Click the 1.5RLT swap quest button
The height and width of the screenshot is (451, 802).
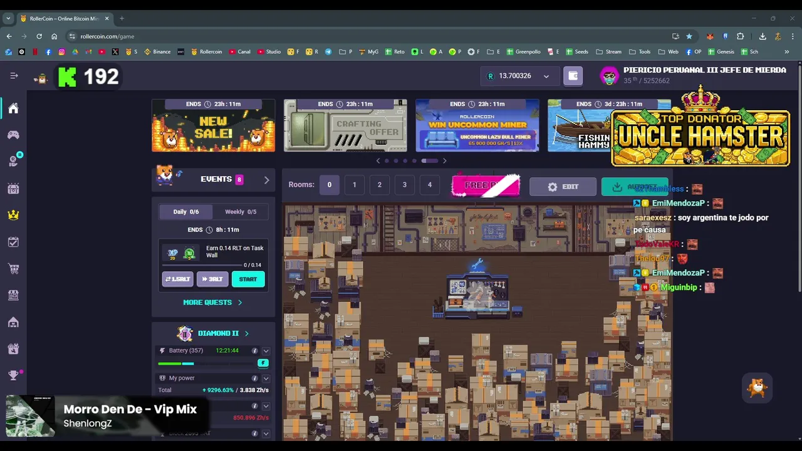(177, 279)
